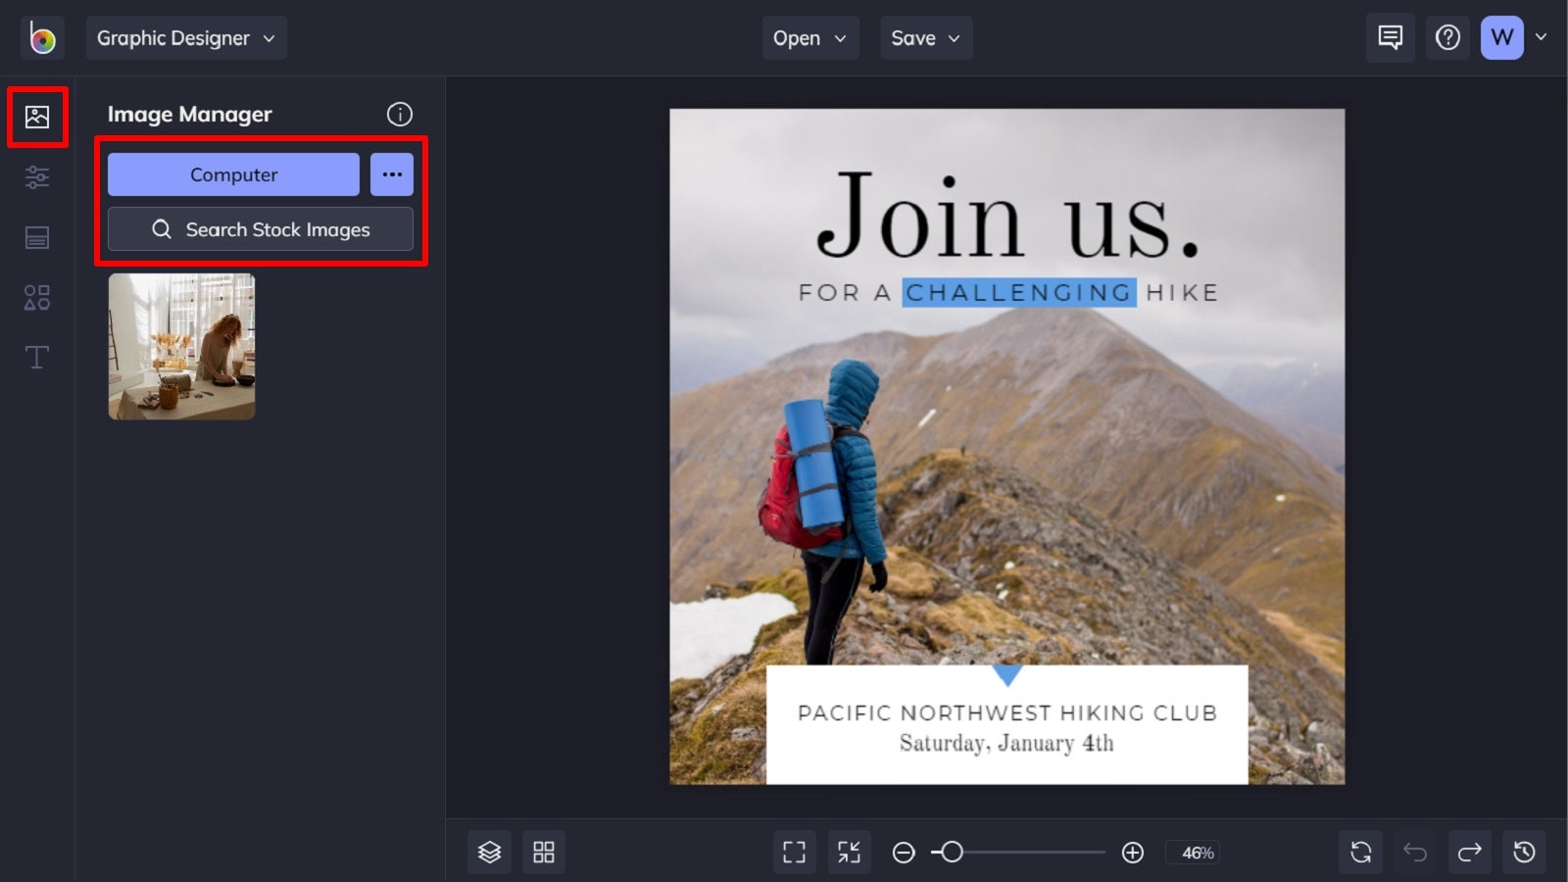1568x882 pixels.
Task: Expand the Graphic Designer dropdown
Action: pos(186,37)
